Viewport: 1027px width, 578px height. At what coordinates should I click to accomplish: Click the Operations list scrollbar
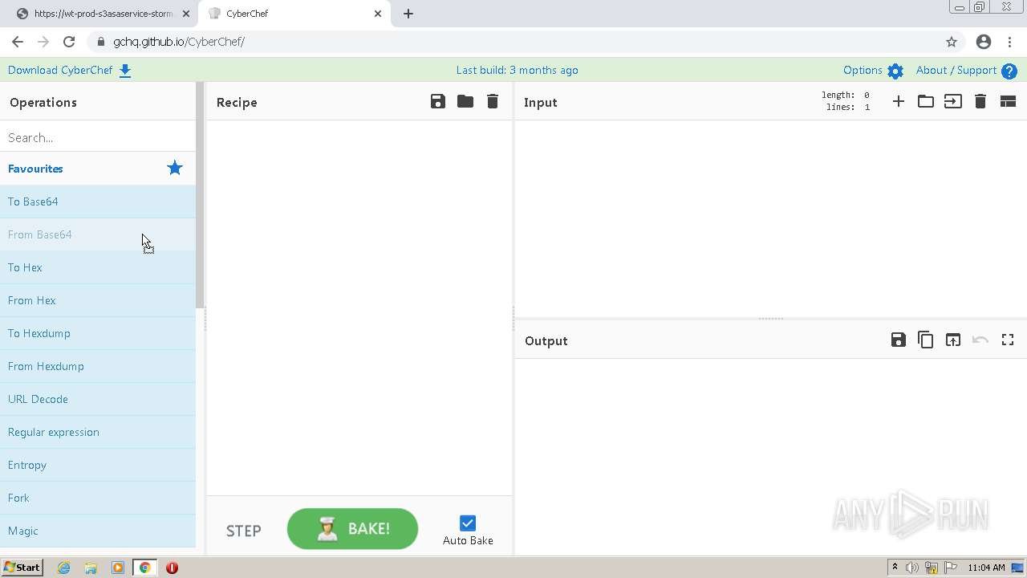(200, 196)
